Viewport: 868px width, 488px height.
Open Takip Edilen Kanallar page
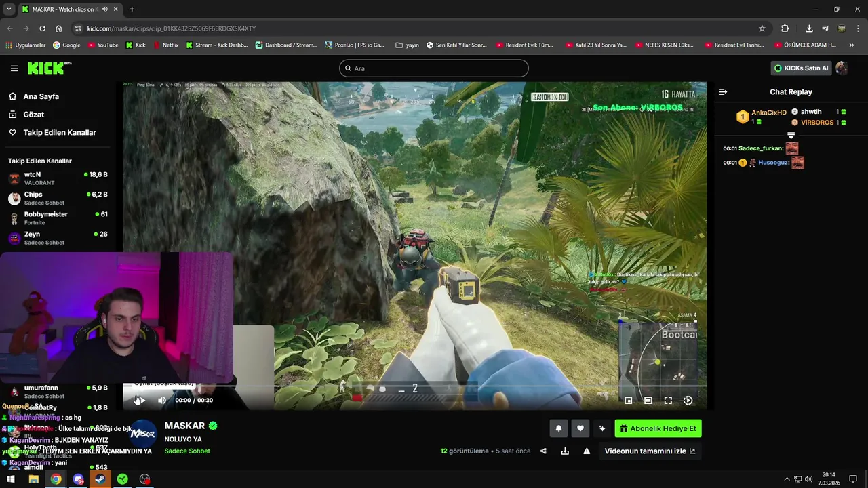click(60, 132)
